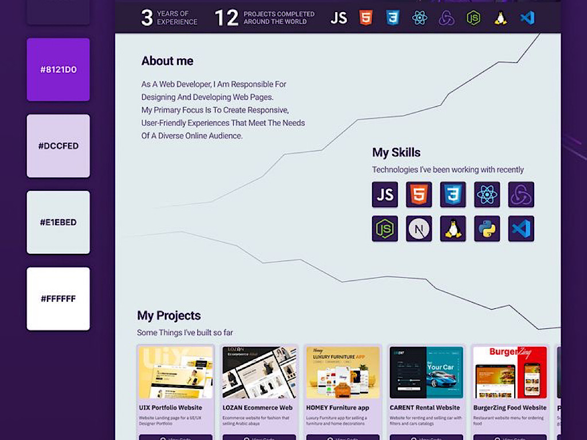Screen dimensions: 587x440
Task: Click the line 'Of A Diverse Online Audience.'
Action: point(192,135)
